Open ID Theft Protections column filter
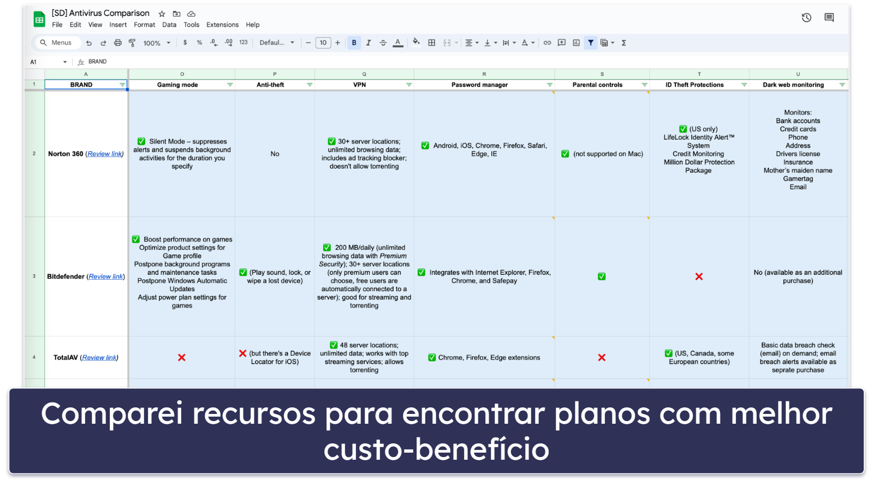Image resolution: width=873 pixels, height=481 pixels. tap(744, 85)
